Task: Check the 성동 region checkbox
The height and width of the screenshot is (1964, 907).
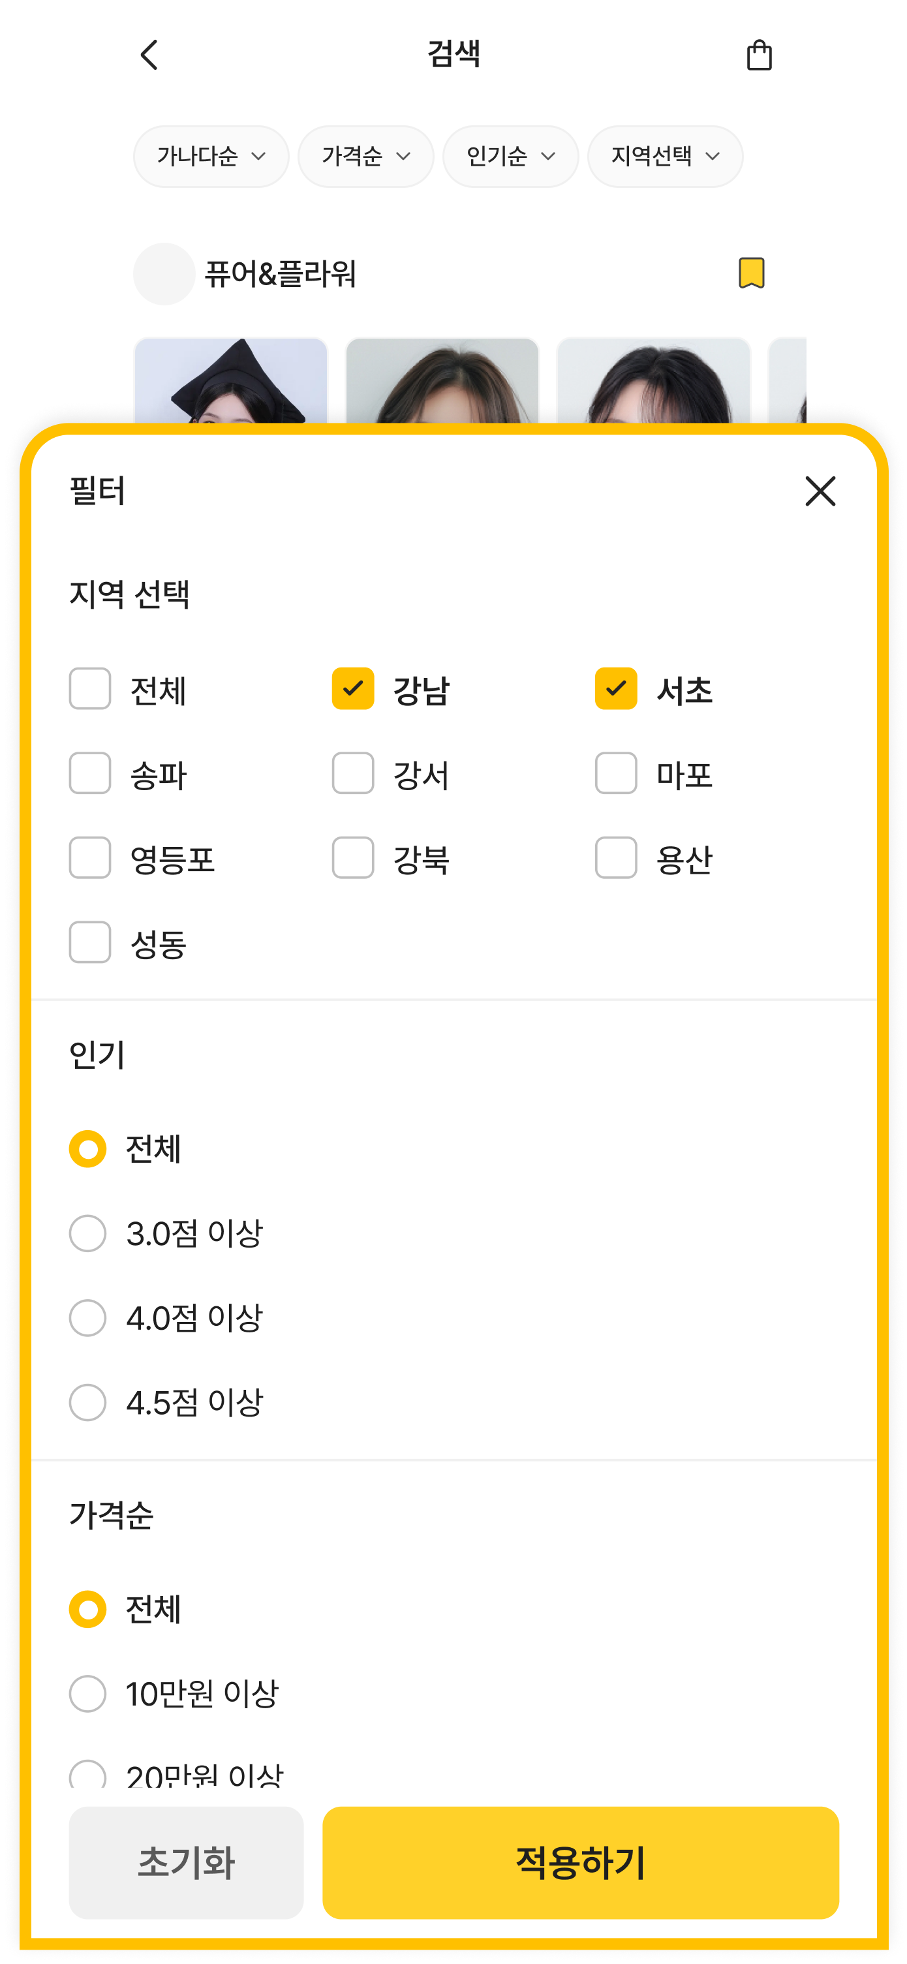Action: coord(90,942)
